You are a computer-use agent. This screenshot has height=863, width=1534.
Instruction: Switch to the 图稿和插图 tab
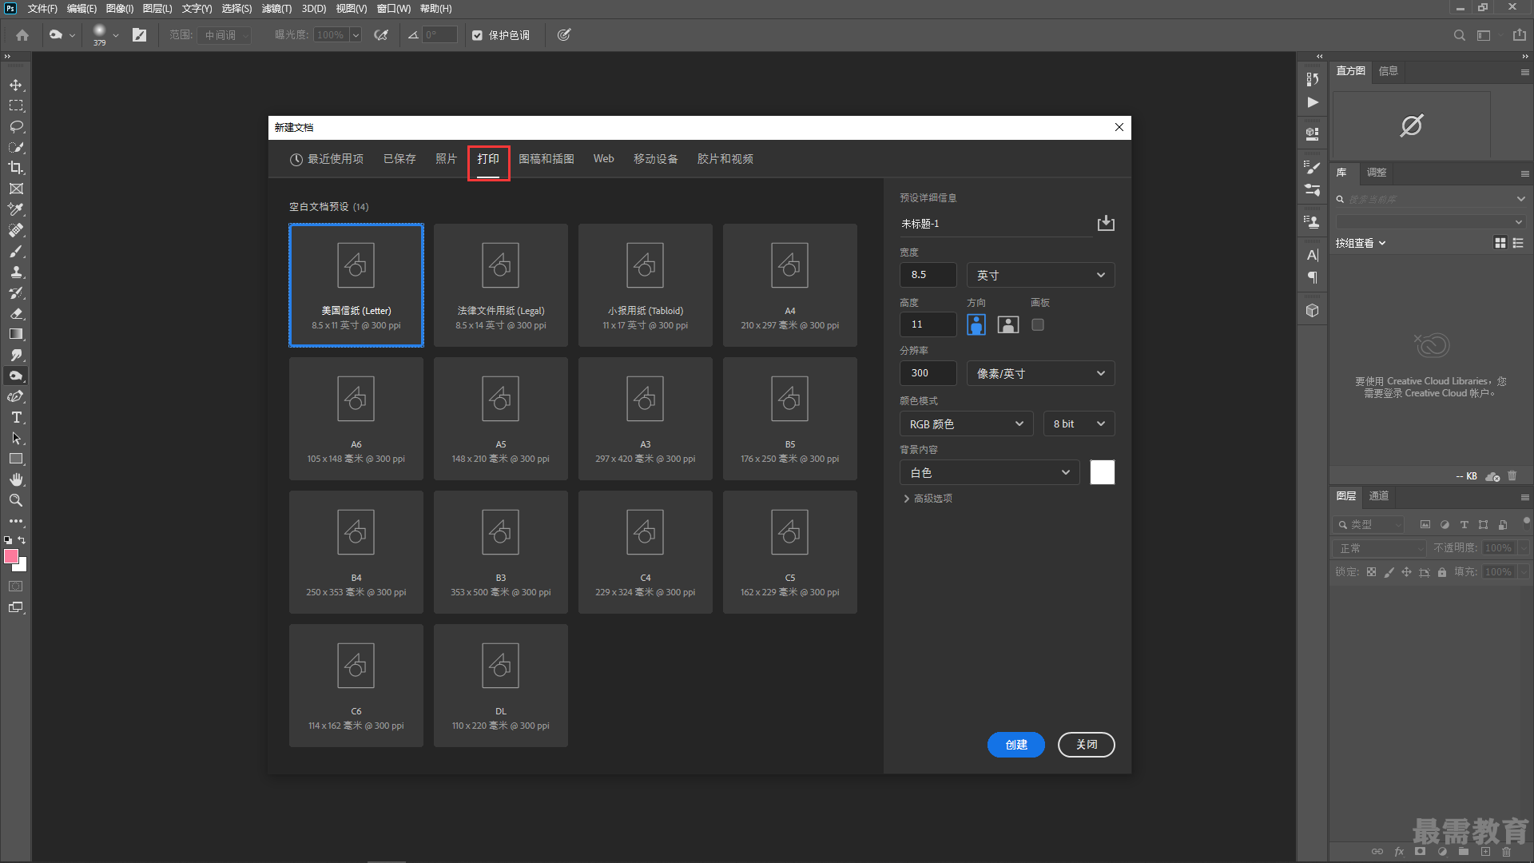coord(546,159)
